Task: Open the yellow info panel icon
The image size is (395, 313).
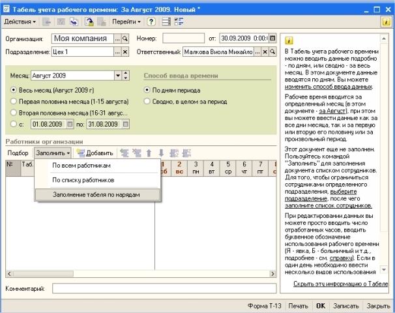Action: tap(386, 22)
